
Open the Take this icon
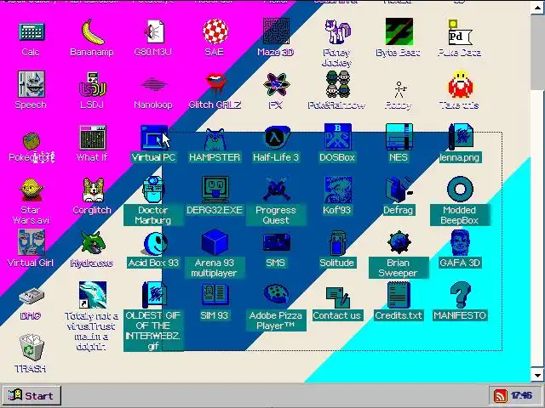(460, 84)
